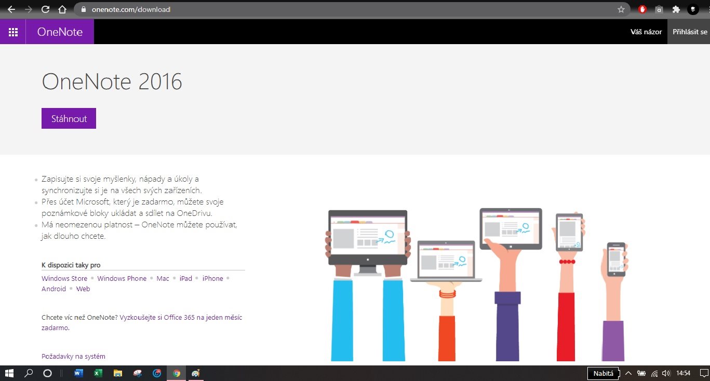Click the Nabitá battery indicator
The image size is (710, 381).
click(x=603, y=373)
